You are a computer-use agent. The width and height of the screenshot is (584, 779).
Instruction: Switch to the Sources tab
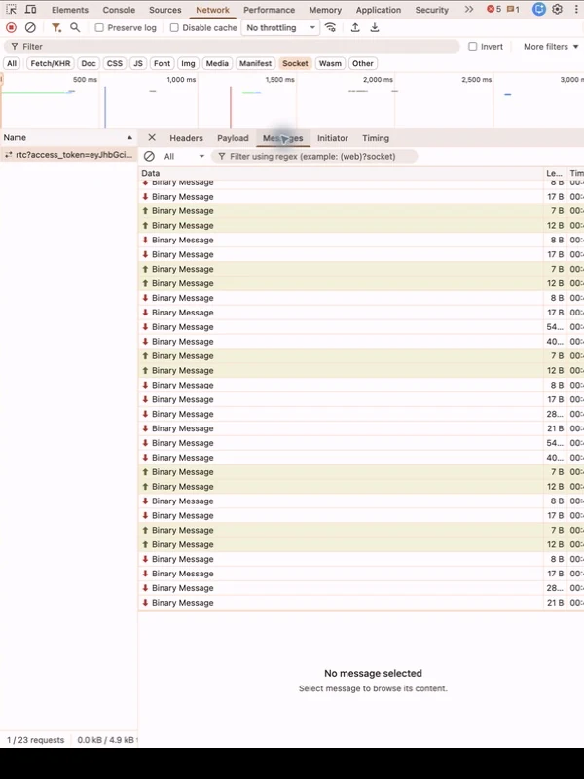pos(164,10)
